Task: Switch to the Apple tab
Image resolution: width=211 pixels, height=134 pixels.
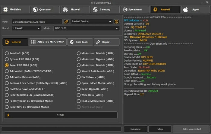Action: click(196, 10)
